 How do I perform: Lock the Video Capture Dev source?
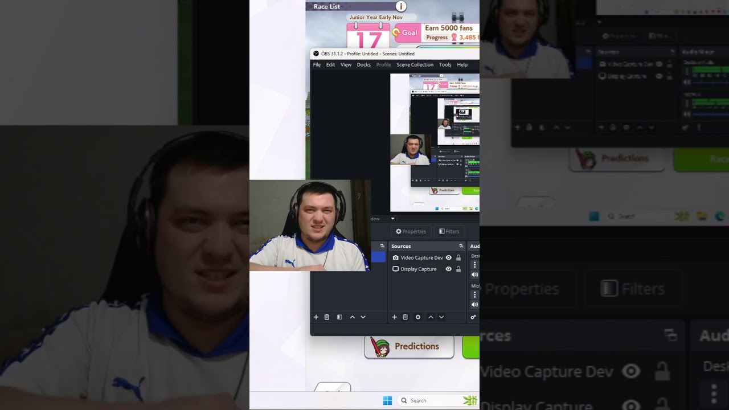[458, 257]
